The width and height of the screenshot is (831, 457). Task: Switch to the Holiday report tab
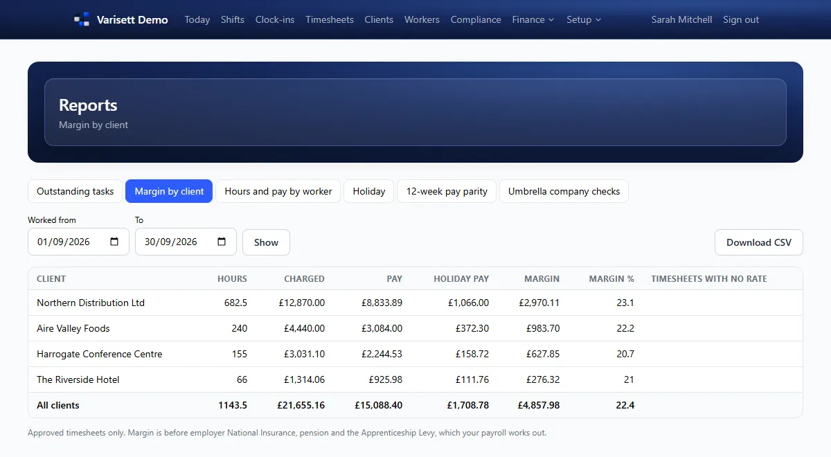point(369,191)
